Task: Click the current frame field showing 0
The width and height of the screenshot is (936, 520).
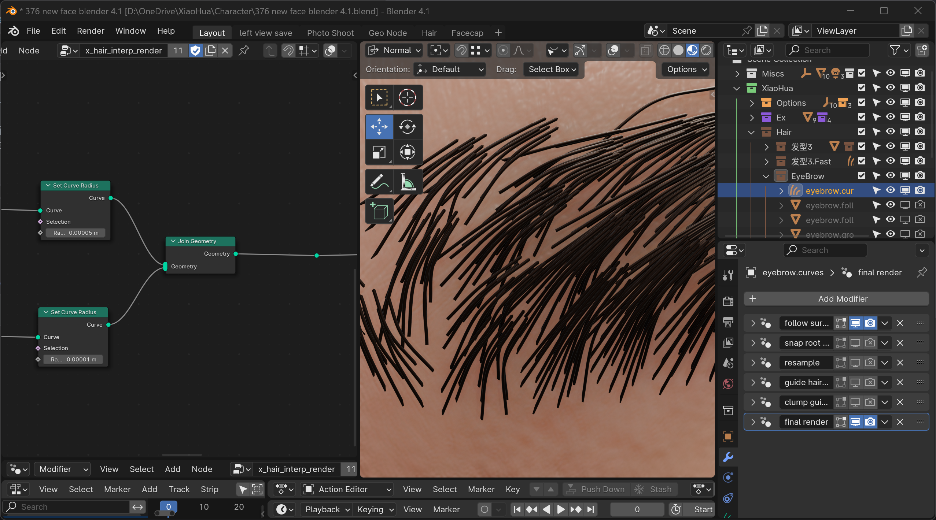Action: [x=637, y=509]
